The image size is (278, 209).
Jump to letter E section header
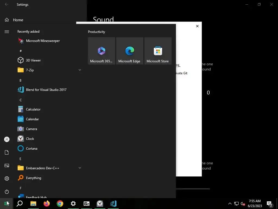pos(20,159)
